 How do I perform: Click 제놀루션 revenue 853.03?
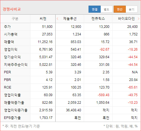[x=76, y=42]
